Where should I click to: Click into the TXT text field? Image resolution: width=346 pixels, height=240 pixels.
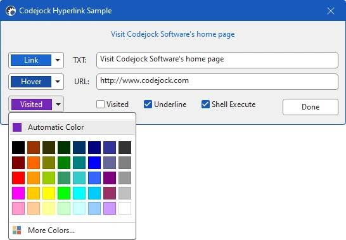217,60
